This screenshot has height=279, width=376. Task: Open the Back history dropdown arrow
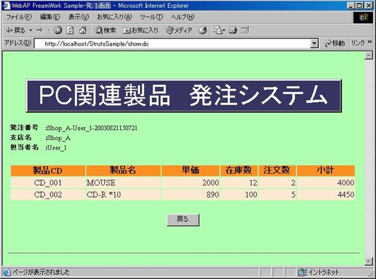[x=30, y=30]
